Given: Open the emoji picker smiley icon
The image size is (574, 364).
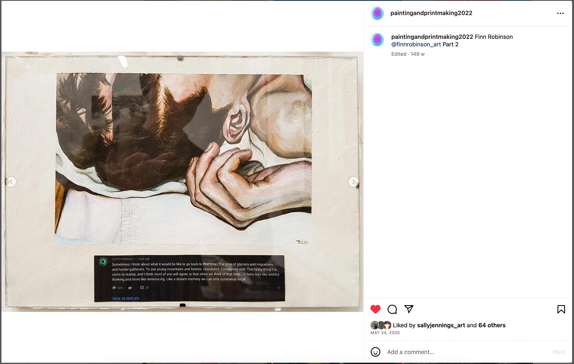Looking at the screenshot, I should click(375, 352).
